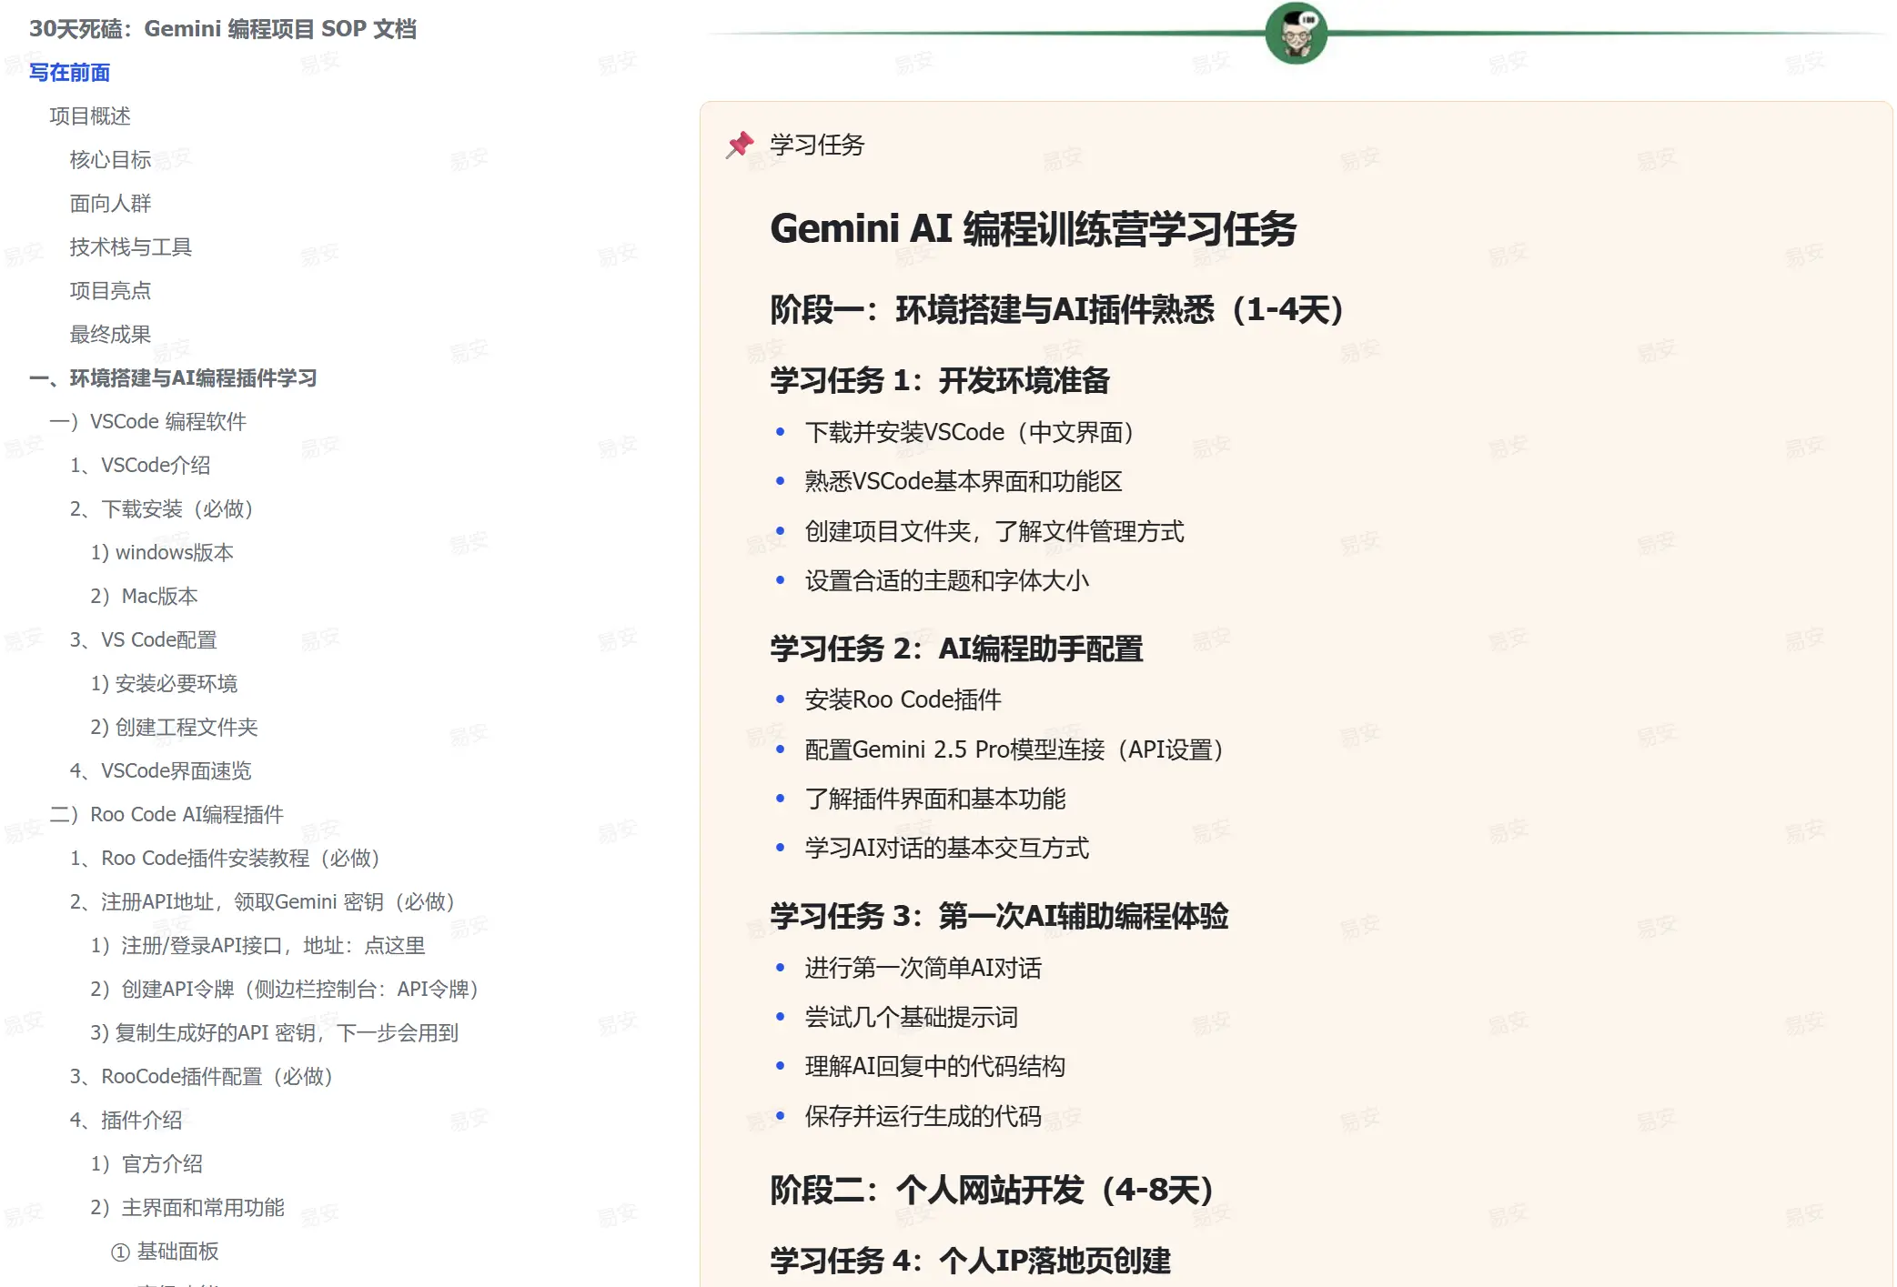Jump to 核心目标 heading
The height and width of the screenshot is (1287, 1897).
[110, 160]
